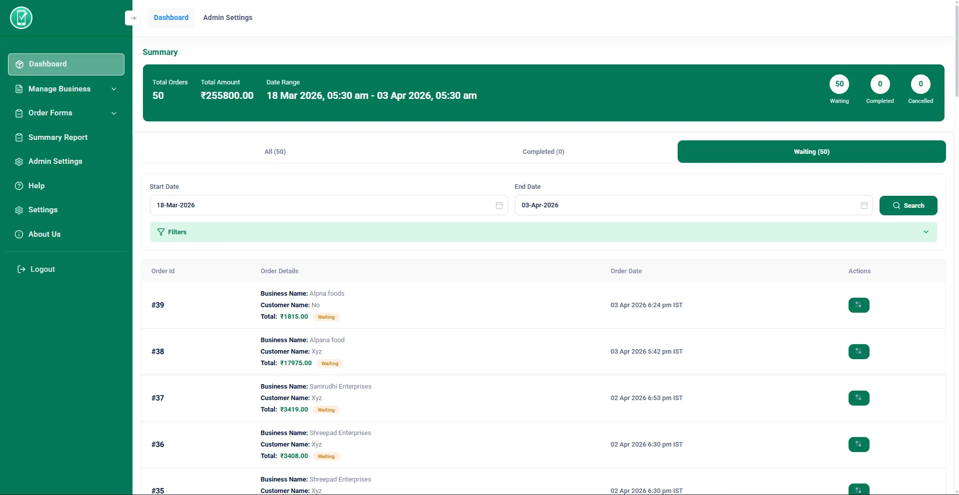
Task: Click the Order Date column header
Action: coord(626,271)
